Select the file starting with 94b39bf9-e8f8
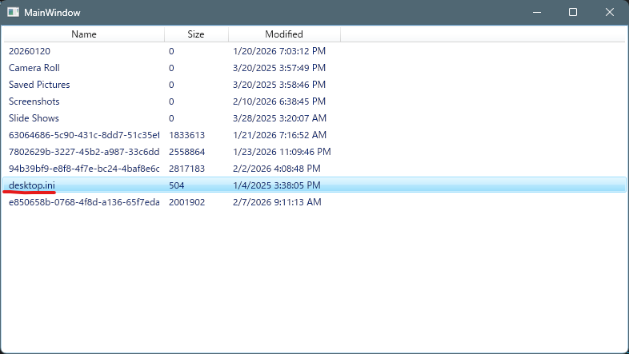This screenshot has width=629, height=354. [83, 169]
